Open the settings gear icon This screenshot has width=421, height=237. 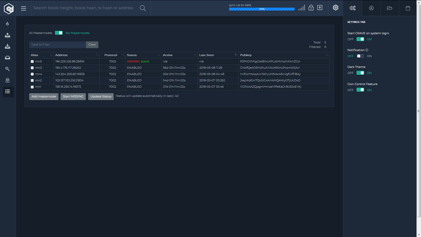(x=335, y=7)
